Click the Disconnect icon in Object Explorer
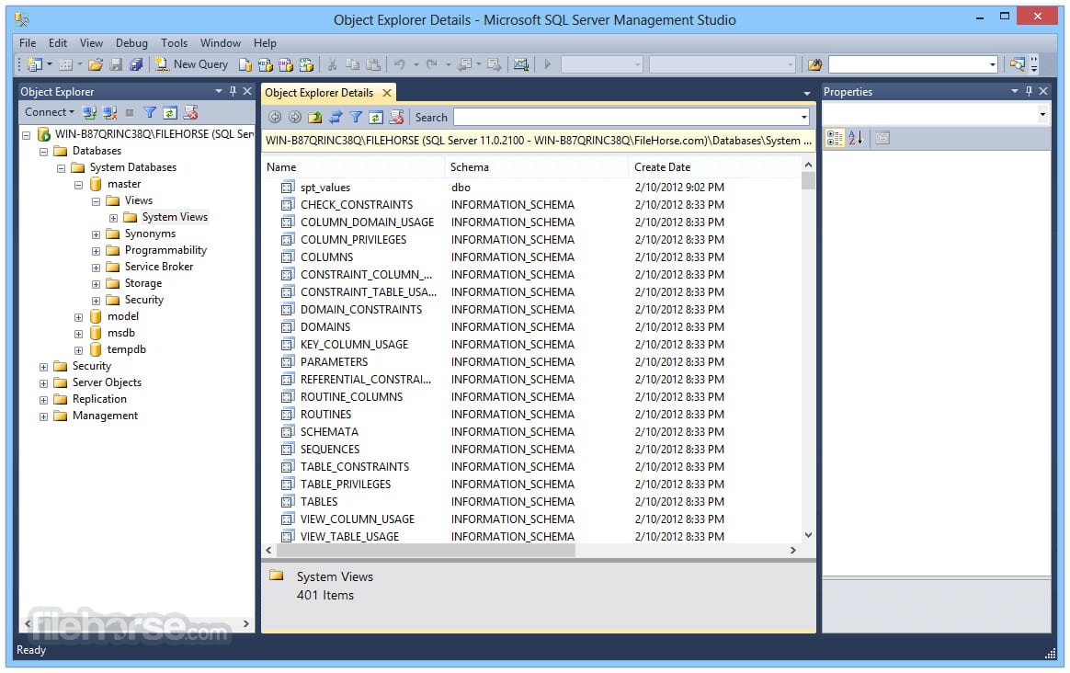This screenshot has height=673, width=1070. [108, 112]
